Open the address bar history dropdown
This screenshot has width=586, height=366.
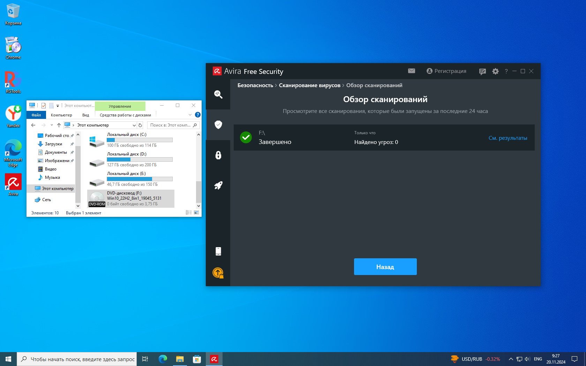pos(134,125)
